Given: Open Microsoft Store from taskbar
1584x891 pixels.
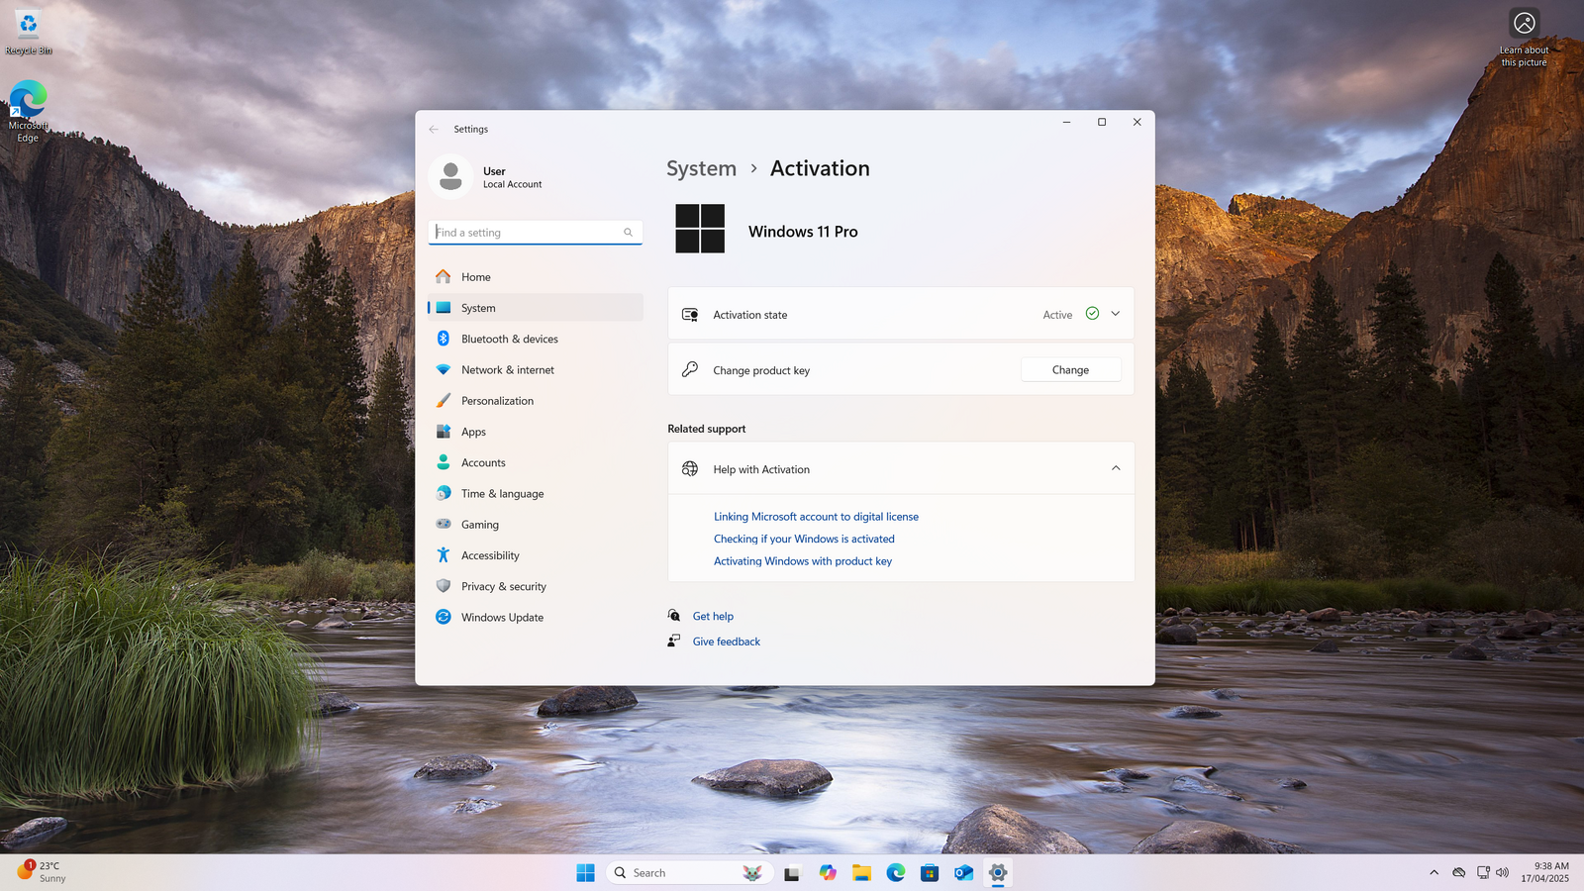Looking at the screenshot, I should point(930,872).
